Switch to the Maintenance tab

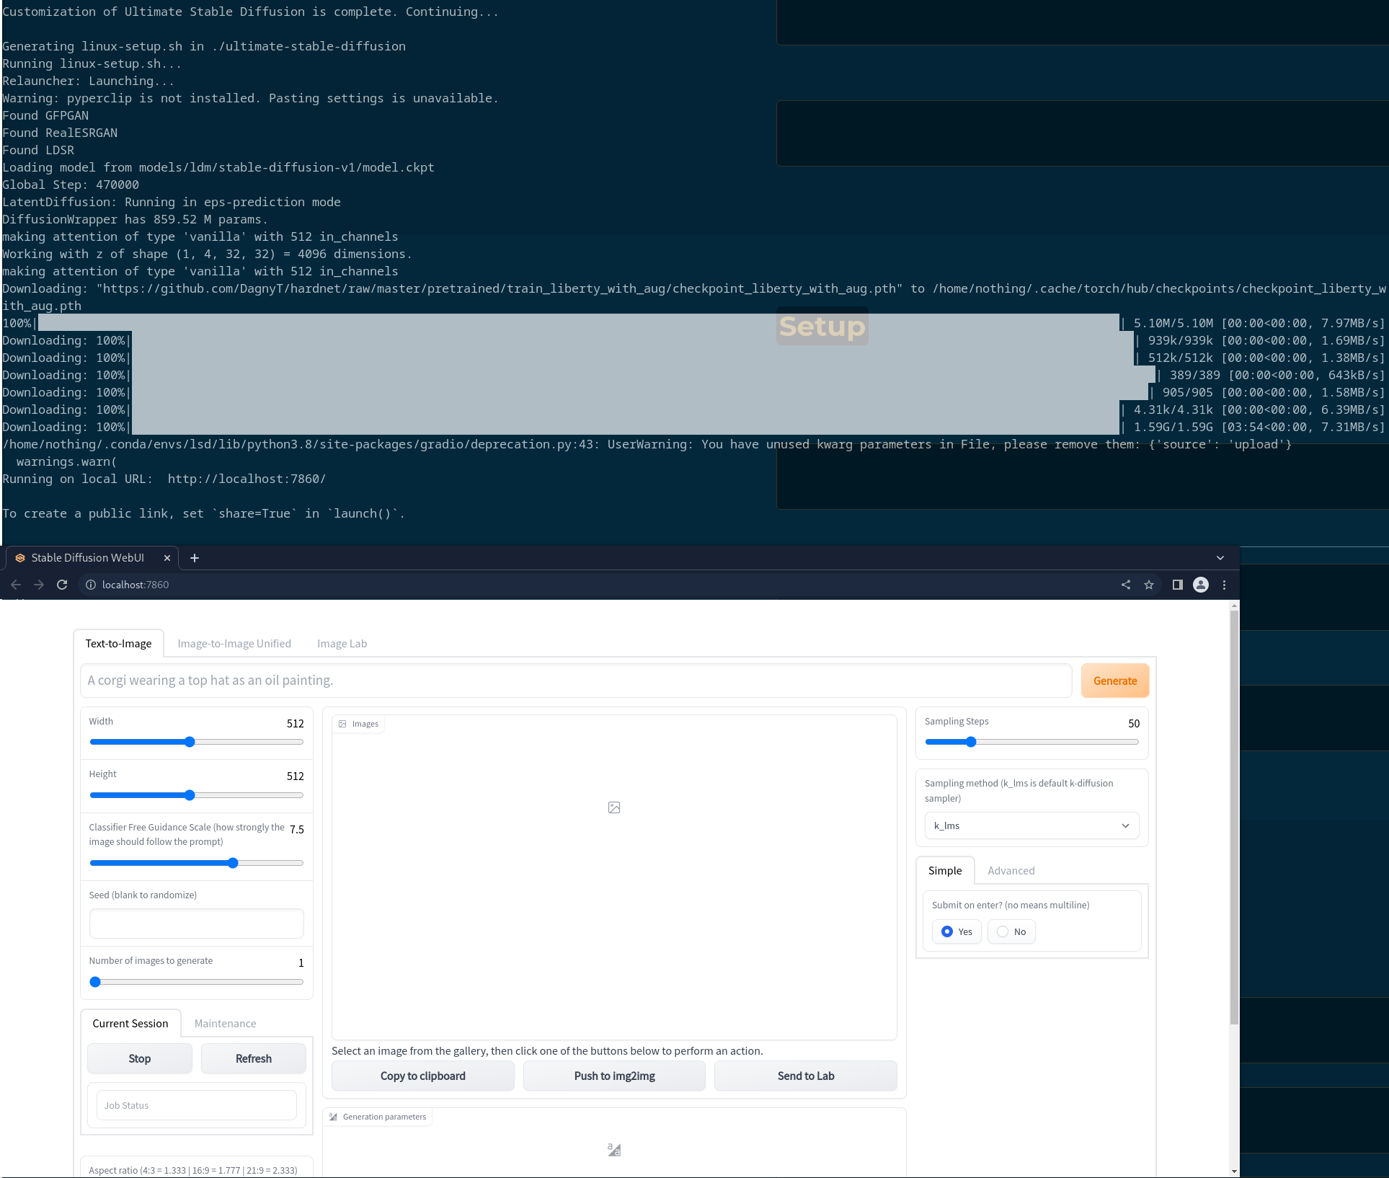coord(225,1024)
